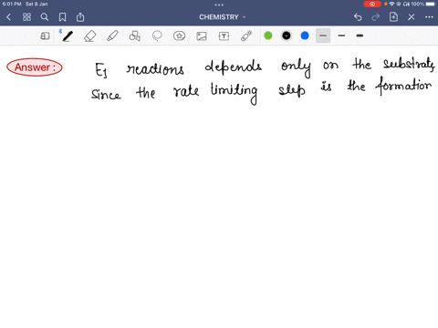This screenshot has width=438, height=328.
Task: Select the Lasso tool
Action: [157, 36]
